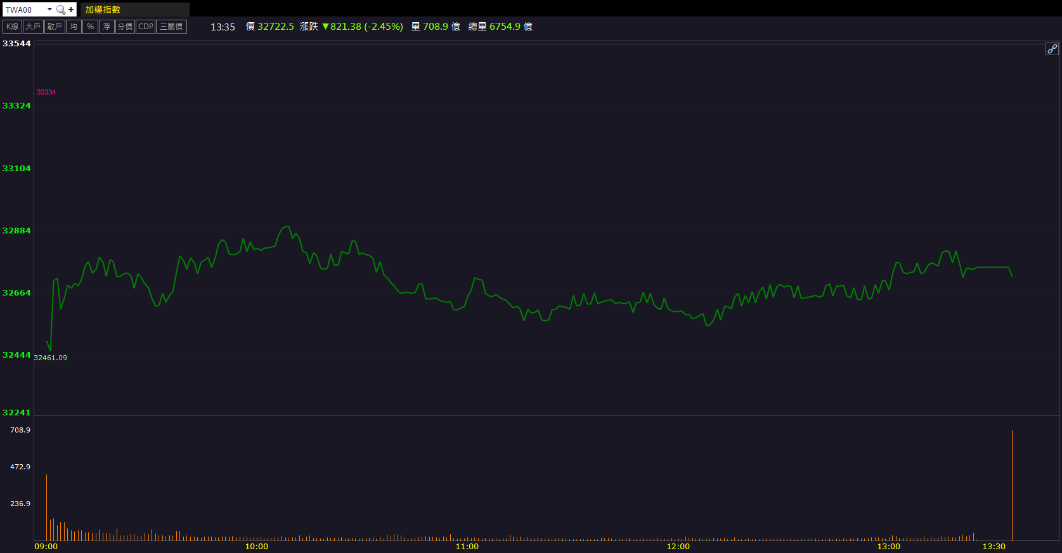The height and width of the screenshot is (553, 1062).
Task: Click the CDP toolbar button
Action: (146, 27)
